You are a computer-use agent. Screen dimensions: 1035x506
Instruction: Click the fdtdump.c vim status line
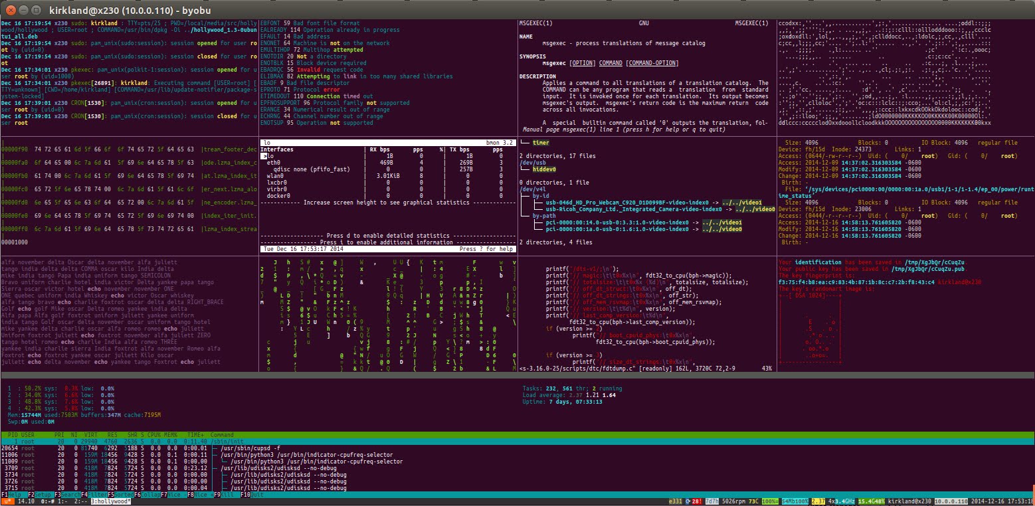[x=646, y=367]
